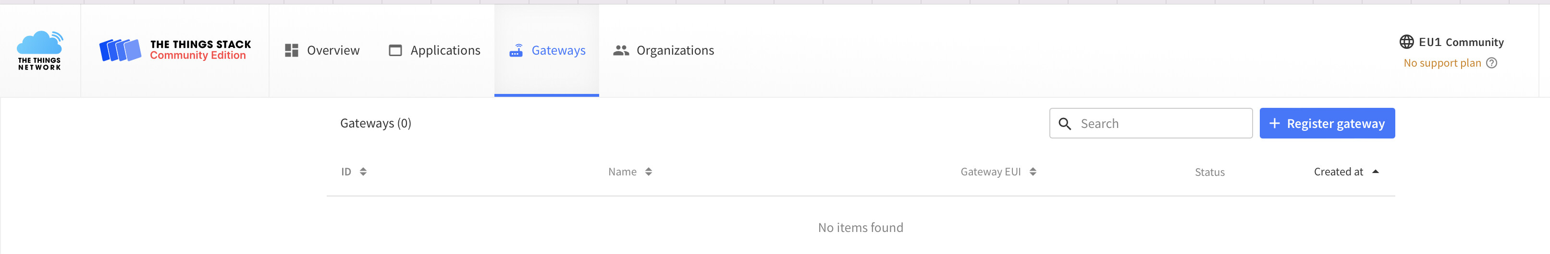The height and width of the screenshot is (254, 1550).
Task: Click the magnifier icon in search box
Action: coord(1065,124)
